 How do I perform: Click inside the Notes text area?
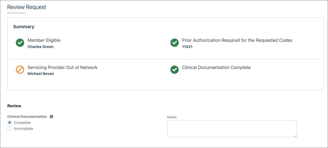click(232, 129)
